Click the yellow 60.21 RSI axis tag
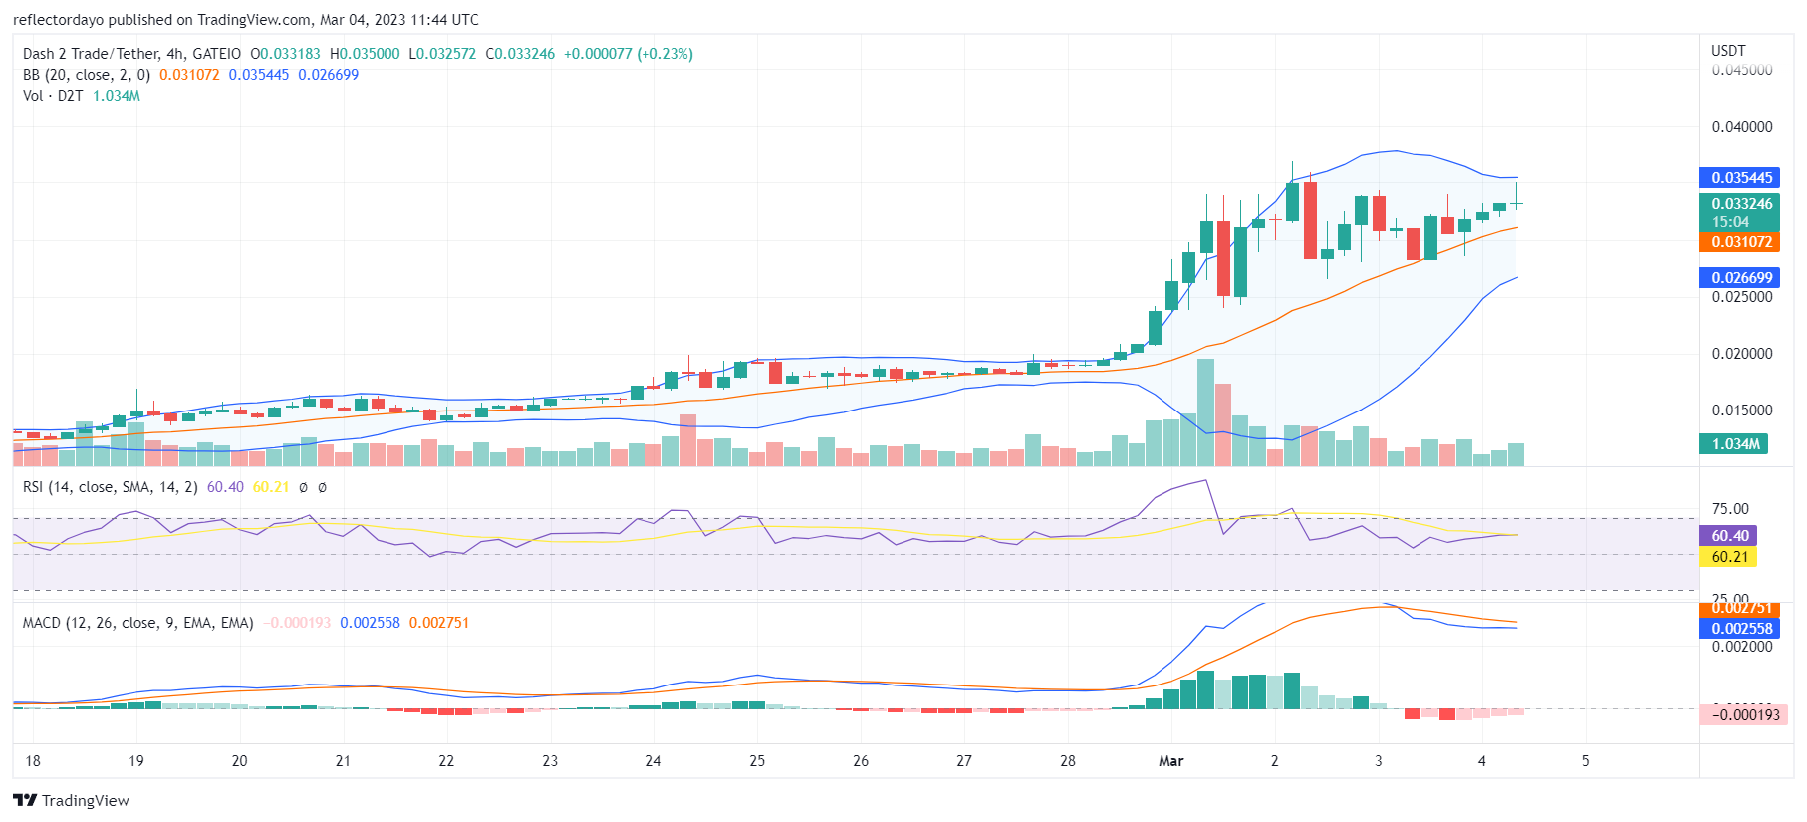 pos(1728,557)
